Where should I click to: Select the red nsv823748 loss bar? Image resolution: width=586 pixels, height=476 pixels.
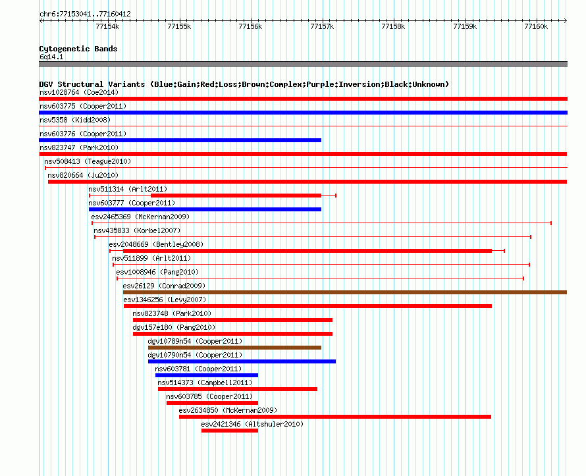[x=232, y=320]
